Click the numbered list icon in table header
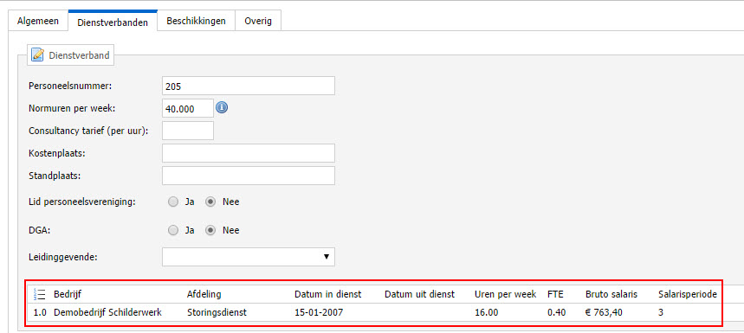The height and width of the screenshot is (333, 744). click(x=39, y=294)
